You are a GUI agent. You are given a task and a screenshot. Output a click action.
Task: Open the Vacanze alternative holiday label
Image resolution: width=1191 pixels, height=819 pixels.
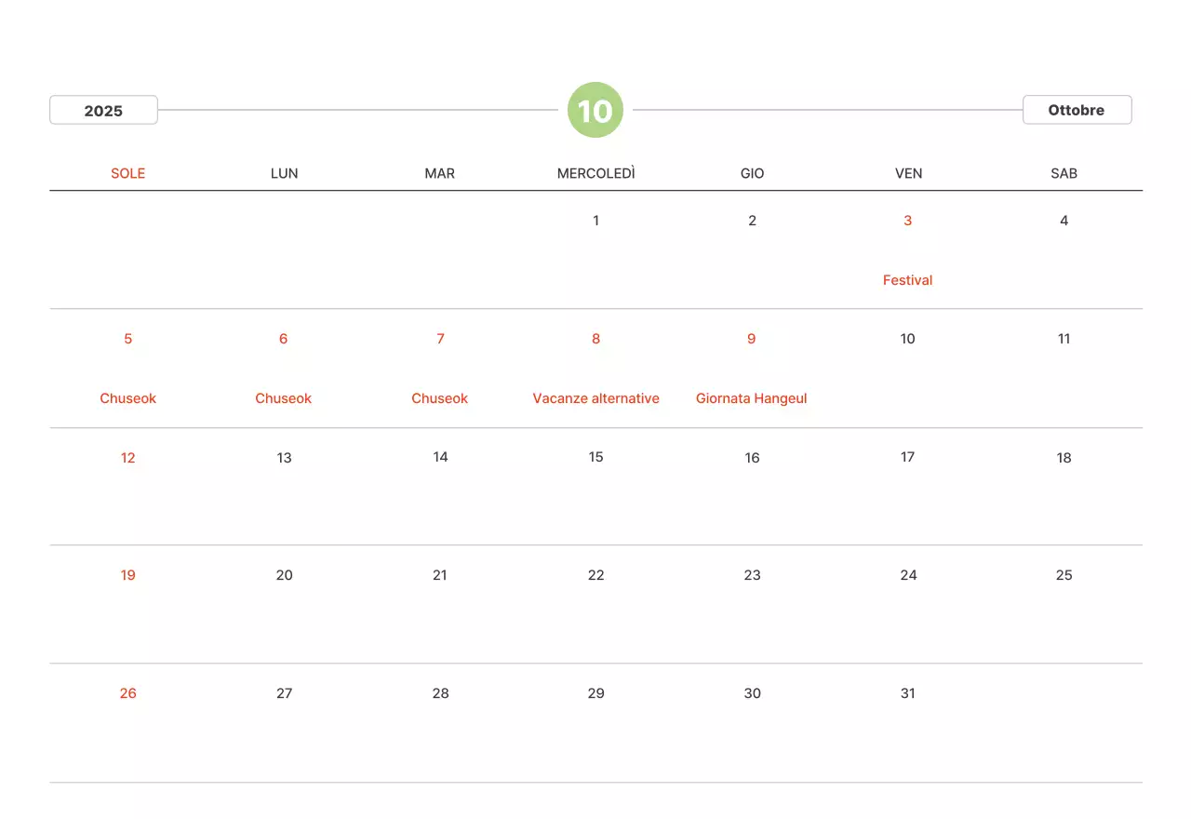(x=595, y=398)
